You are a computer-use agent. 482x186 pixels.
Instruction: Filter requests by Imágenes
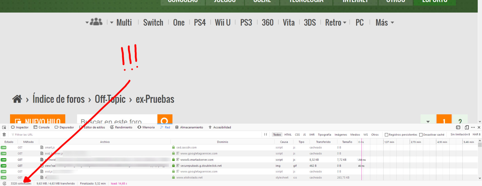341,135
